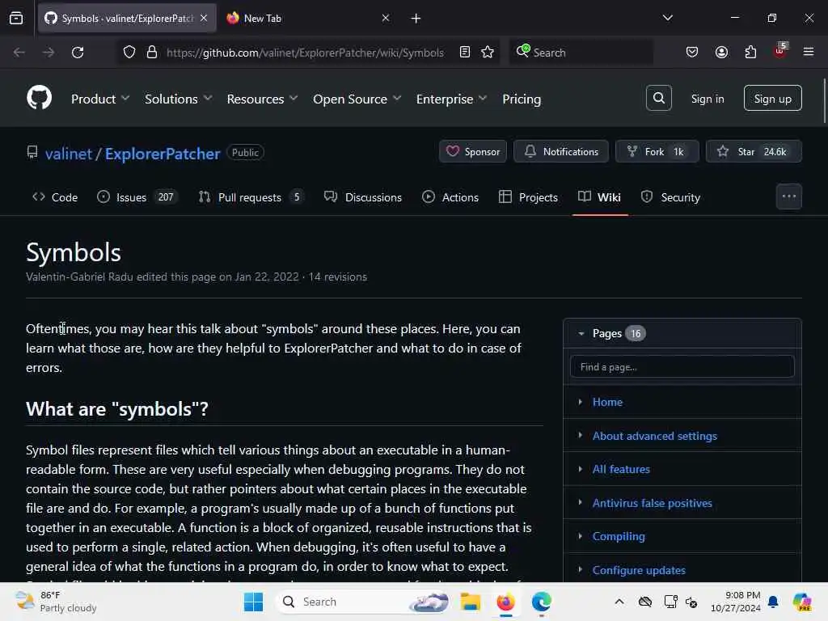The width and height of the screenshot is (828, 621).
Task: Expand the Open Source dropdown
Action: pos(357,99)
